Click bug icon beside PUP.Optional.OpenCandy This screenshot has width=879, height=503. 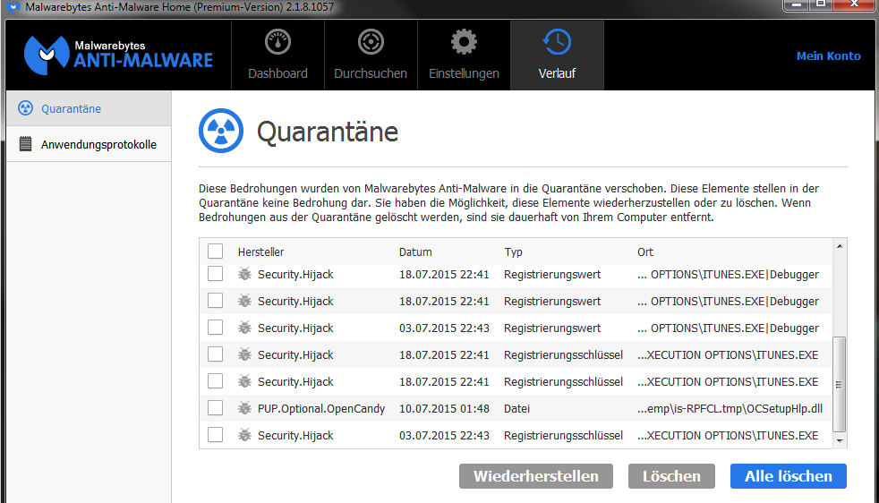pos(244,407)
